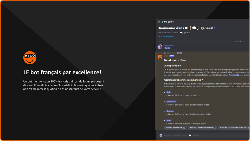
Task: Click the ZiBO orange smiley logo
Action: [30, 58]
